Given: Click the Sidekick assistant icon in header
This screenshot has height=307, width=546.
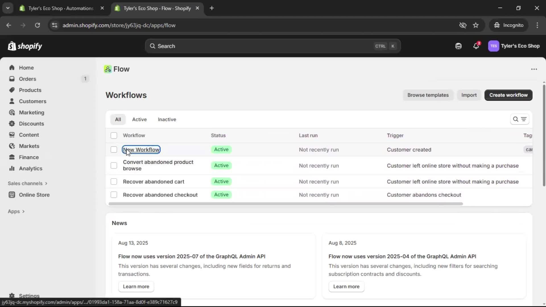Looking at the screenshot, I should coord(458,46).
